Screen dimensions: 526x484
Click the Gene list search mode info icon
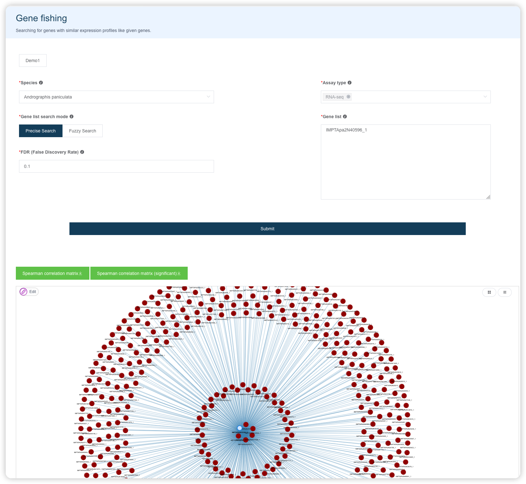[72, 117]
